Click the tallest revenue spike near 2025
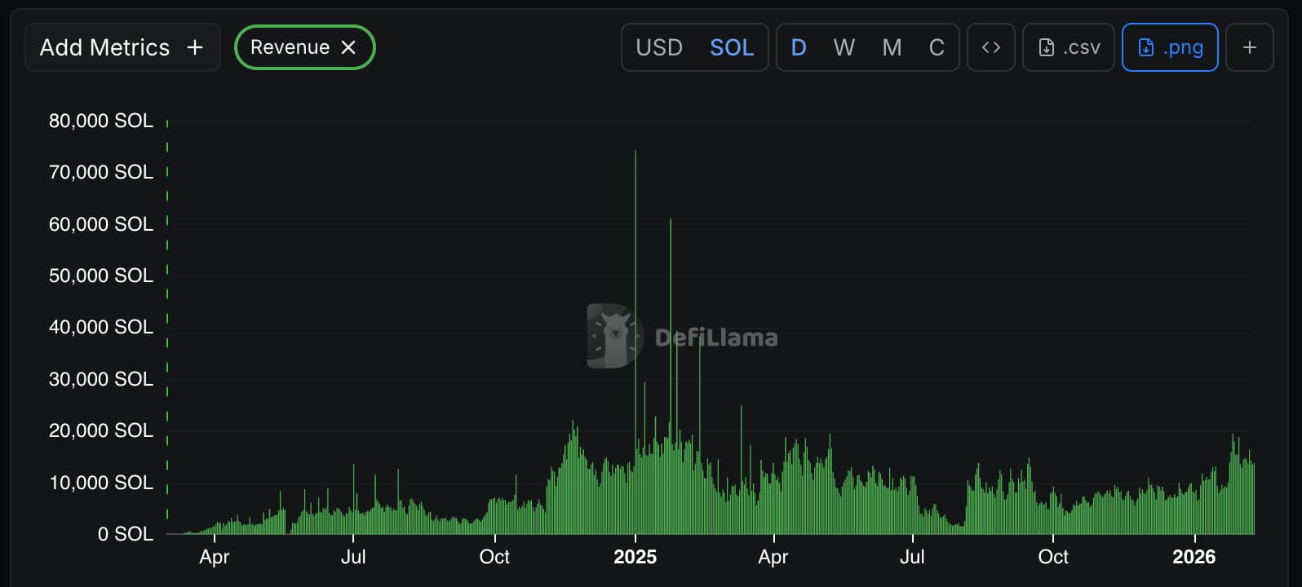This screenshot has height=587, width=1302. 635,245
